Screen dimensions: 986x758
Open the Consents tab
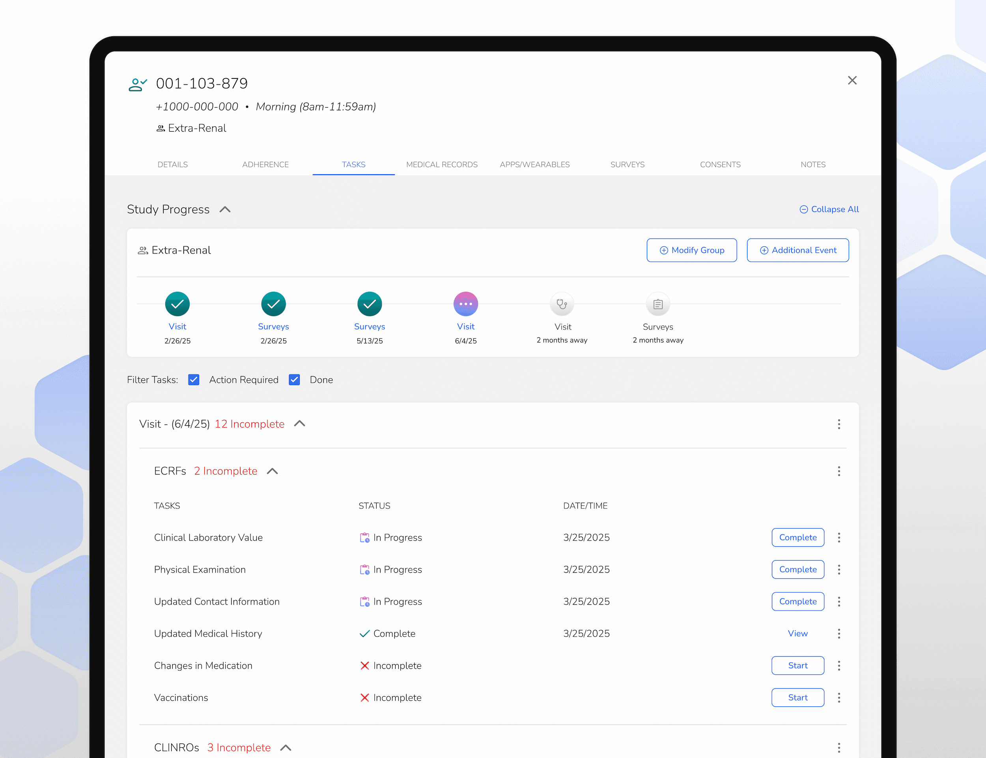(x=720, y=164)
